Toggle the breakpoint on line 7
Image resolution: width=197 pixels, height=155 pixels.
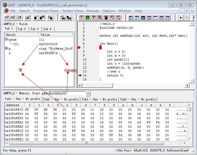[79, 48]
